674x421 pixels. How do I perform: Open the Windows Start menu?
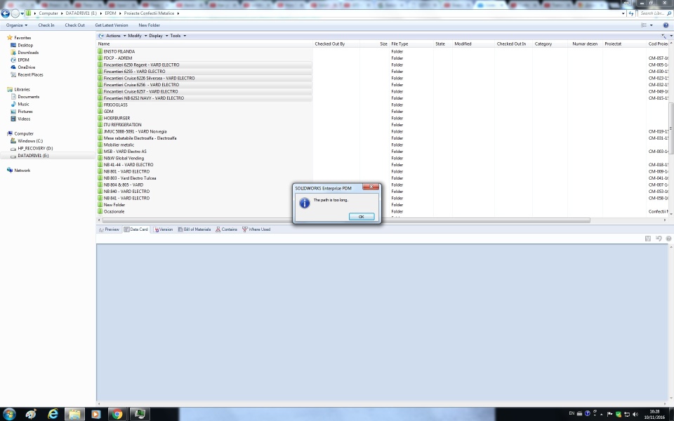click(x=8, y=414)
